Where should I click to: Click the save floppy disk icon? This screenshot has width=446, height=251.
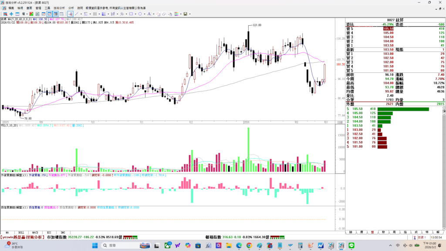[185, 14]
